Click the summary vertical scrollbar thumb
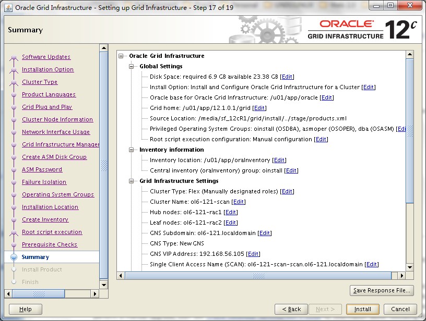The image size is (426, 321). coord(410,131)
